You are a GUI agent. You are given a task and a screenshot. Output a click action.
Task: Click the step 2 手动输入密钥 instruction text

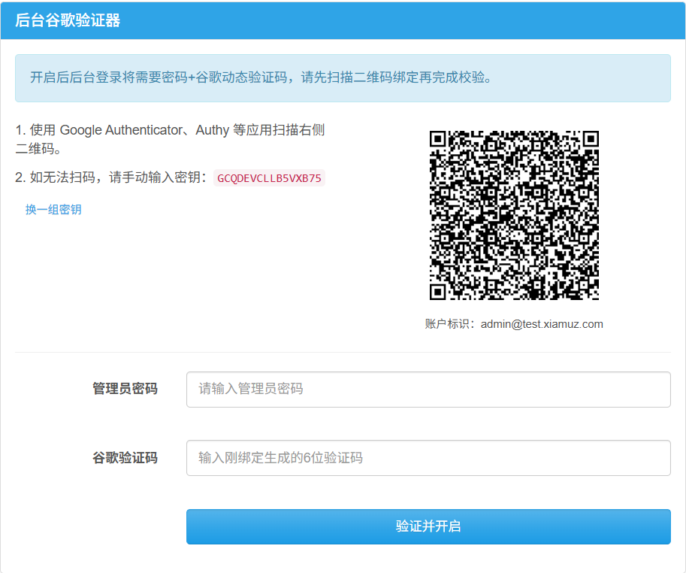[120, 178]
